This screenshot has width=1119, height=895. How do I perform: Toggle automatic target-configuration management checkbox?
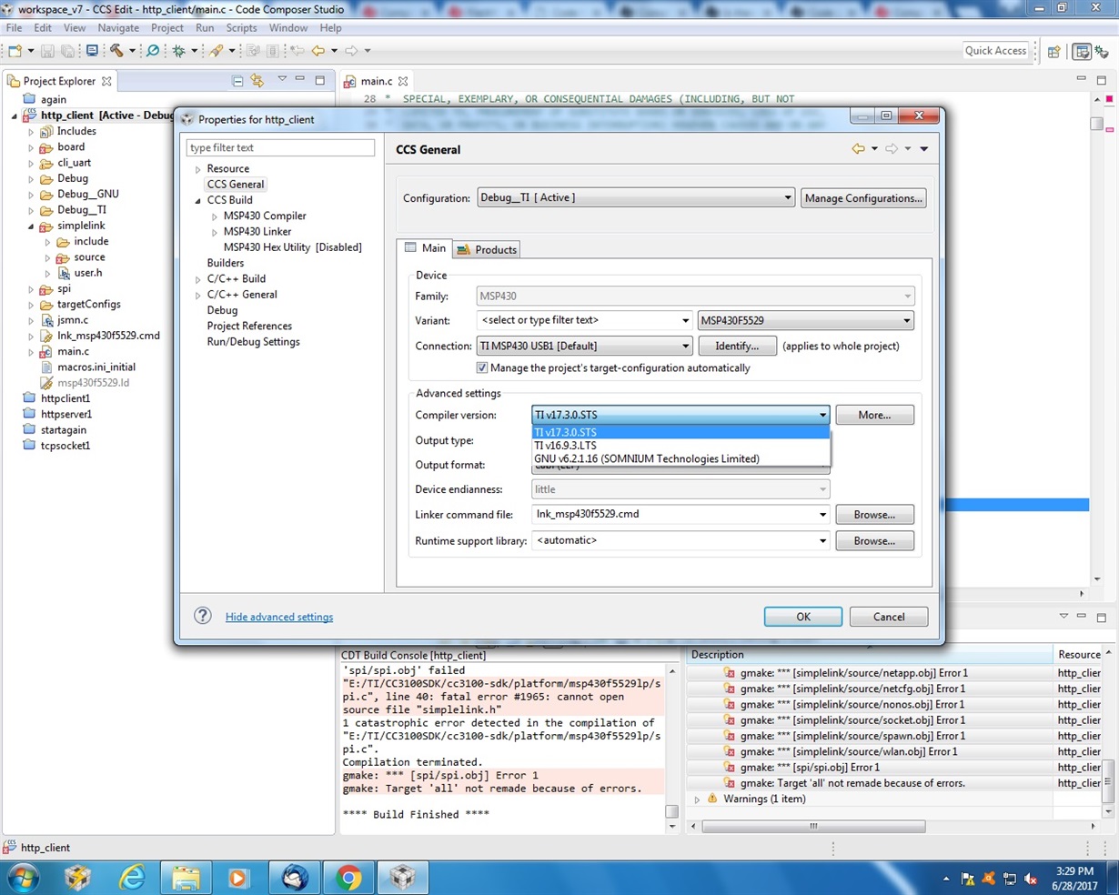coord(482,368)
